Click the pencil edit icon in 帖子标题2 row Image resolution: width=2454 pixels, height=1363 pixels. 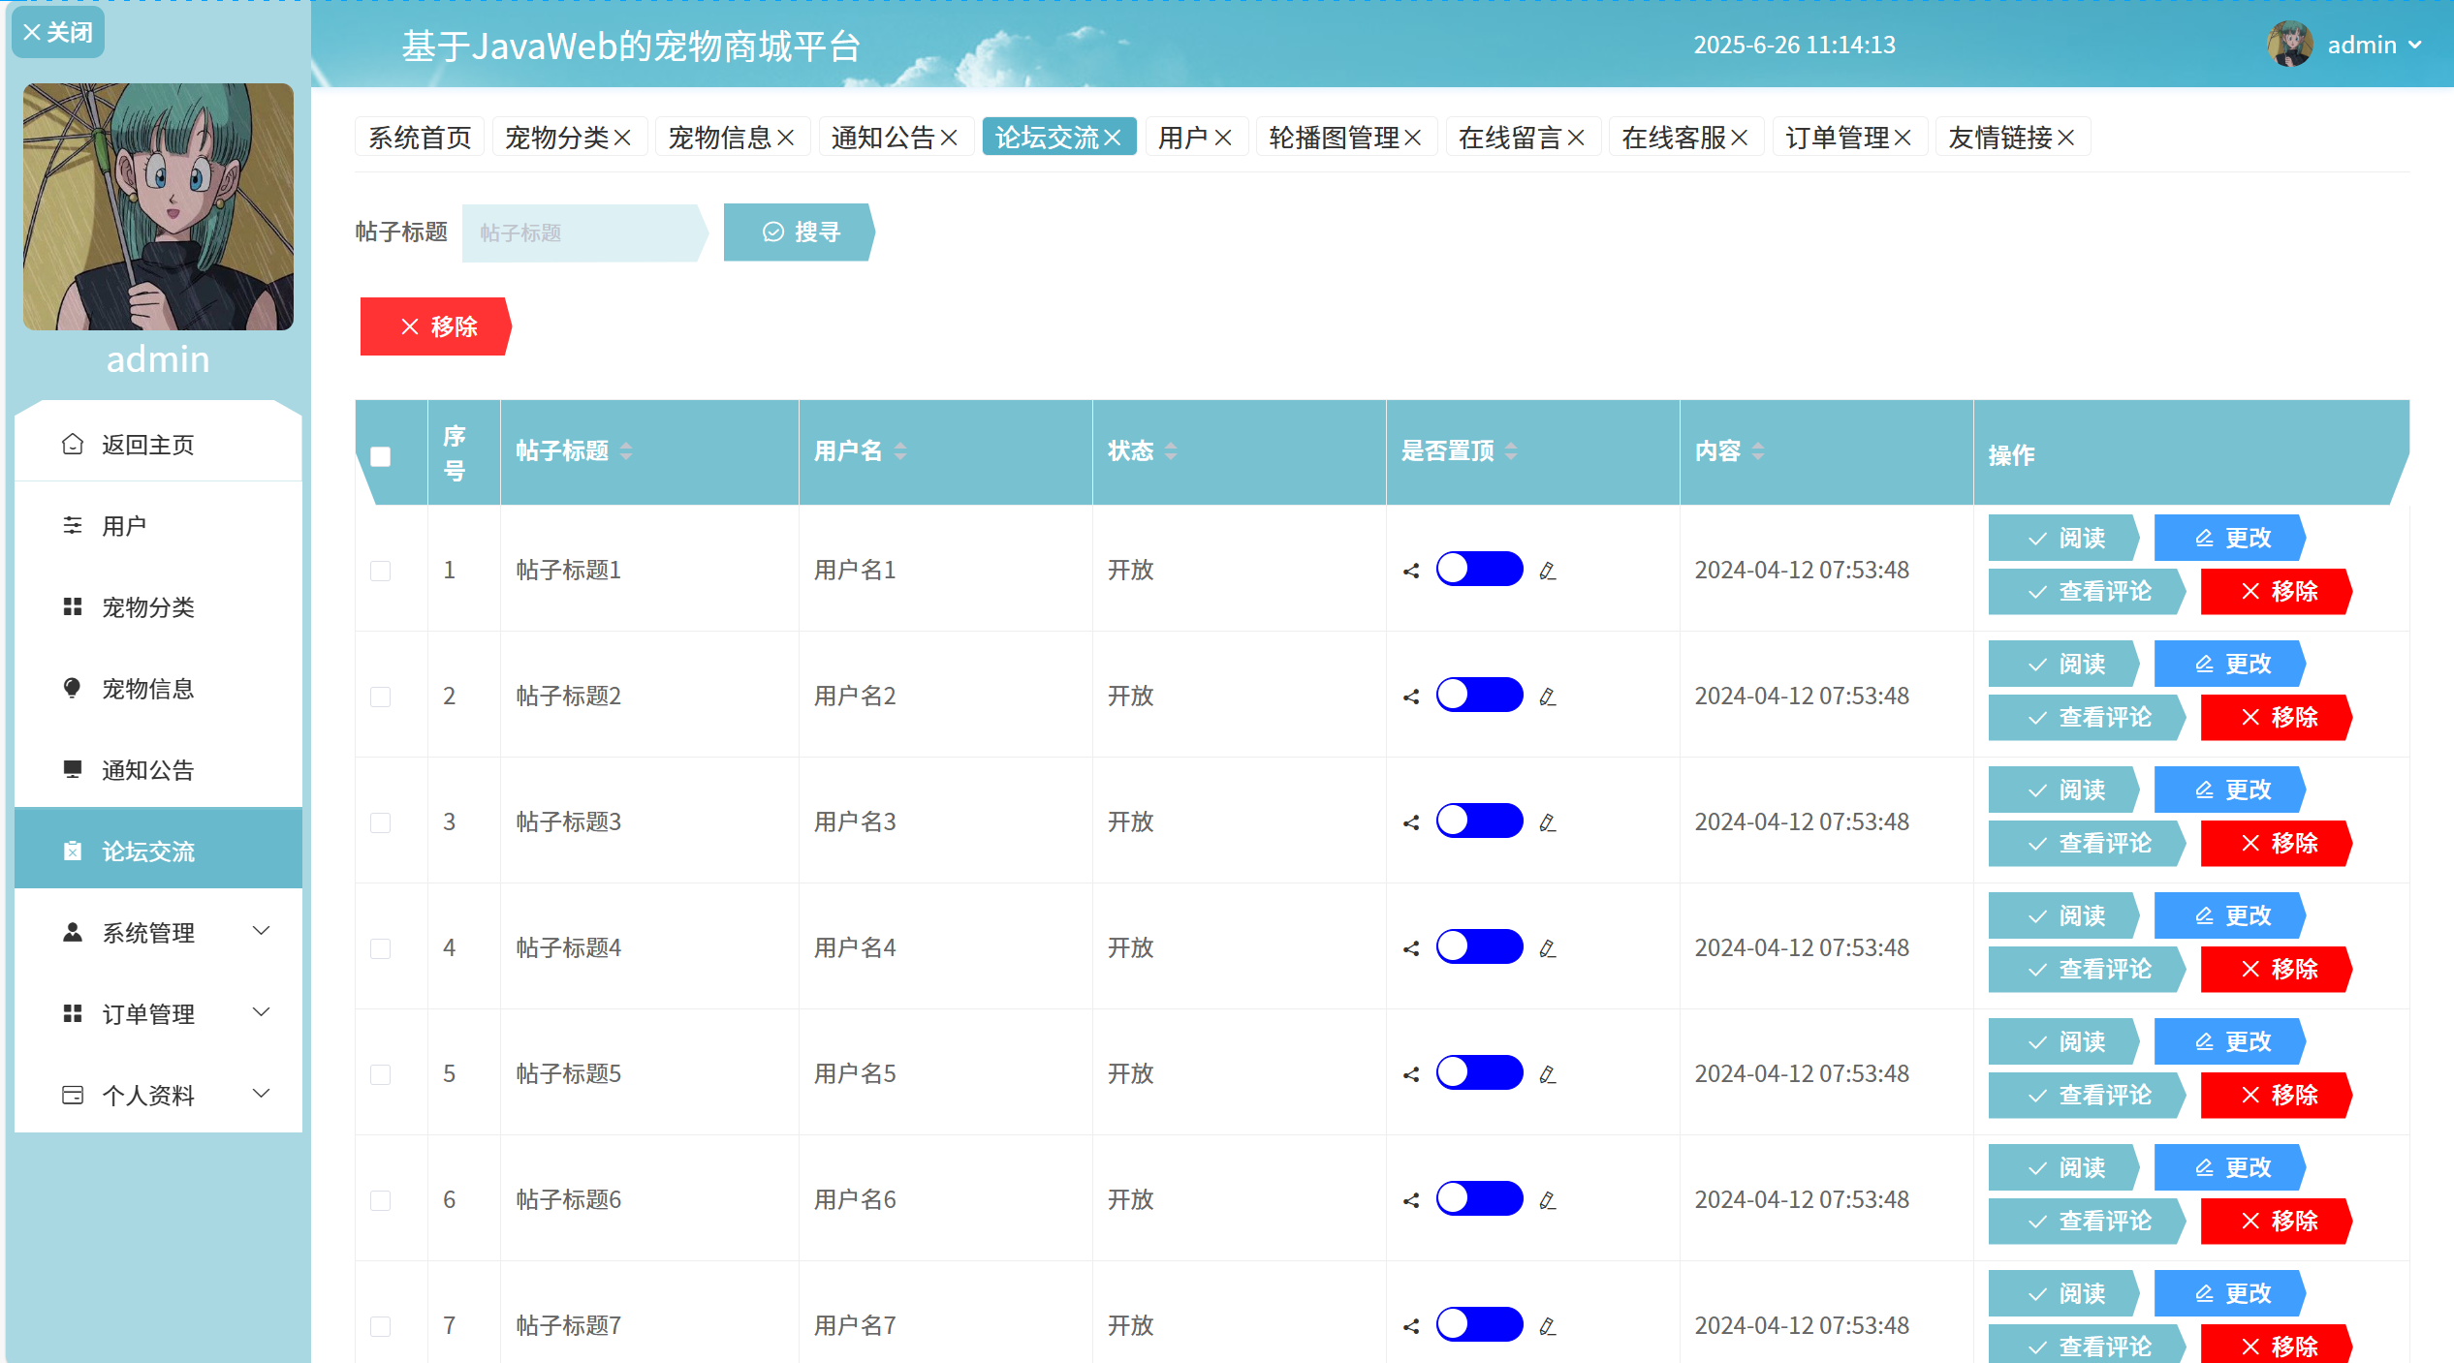(x=1548, y=696)
